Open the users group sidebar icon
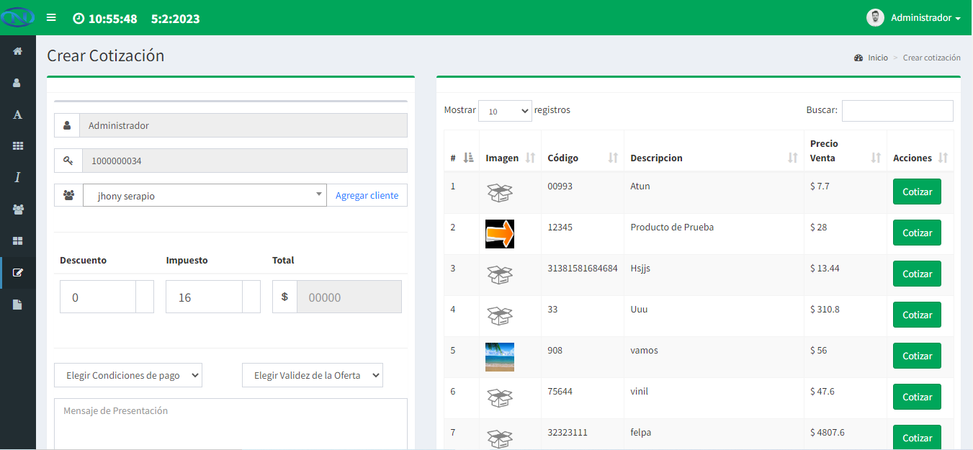 pos(17,209)
